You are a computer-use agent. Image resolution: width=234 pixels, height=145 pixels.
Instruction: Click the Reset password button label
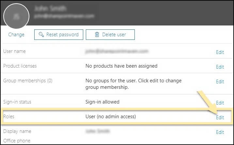pyautogui.click(x=62, y=35)
